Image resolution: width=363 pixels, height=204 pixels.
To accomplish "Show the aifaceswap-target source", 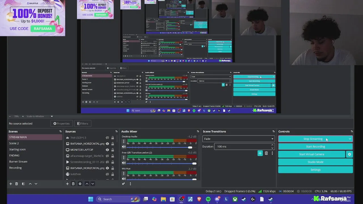I will tap(107, 156).
